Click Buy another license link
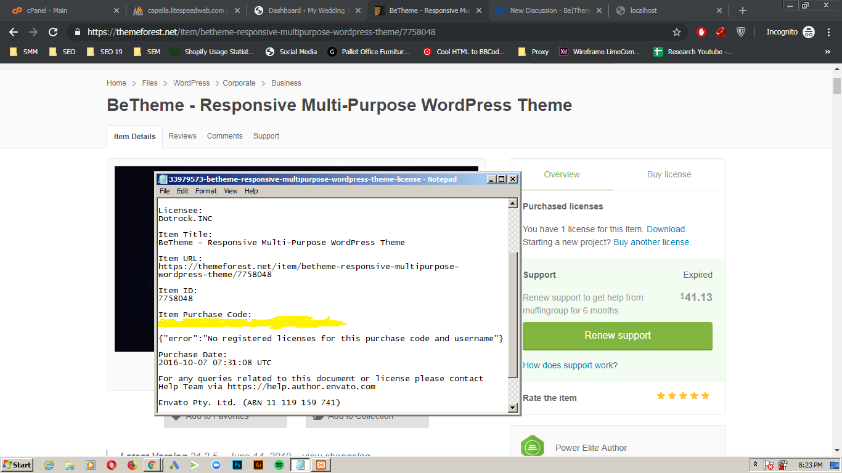The image size is (842, 473). tap(652, 242)
